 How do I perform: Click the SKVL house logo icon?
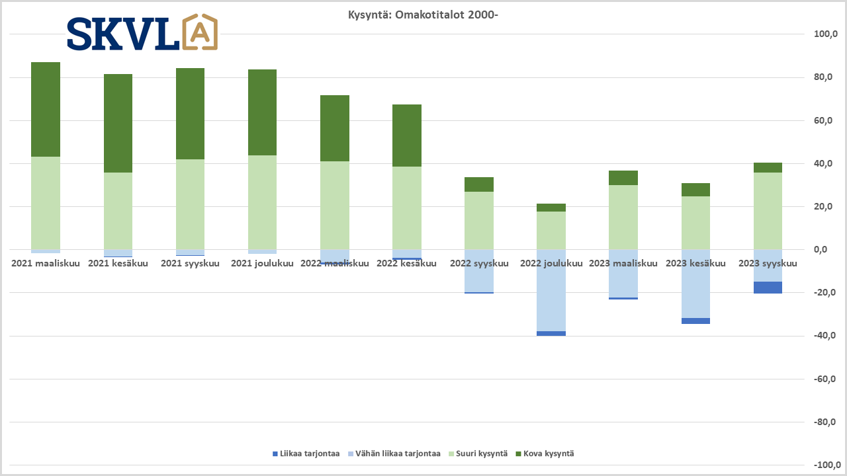coord(199,32)
